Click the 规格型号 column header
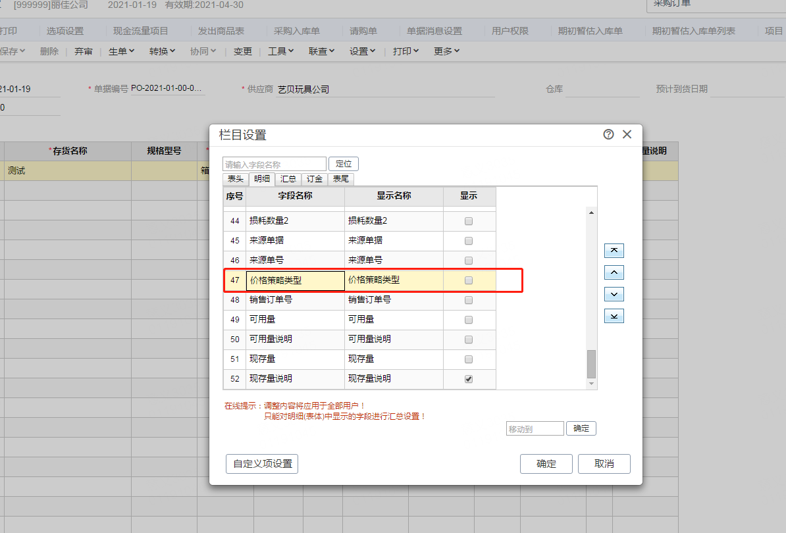The image size is (786, 533). pyautogui.click(x=164, y=151)
